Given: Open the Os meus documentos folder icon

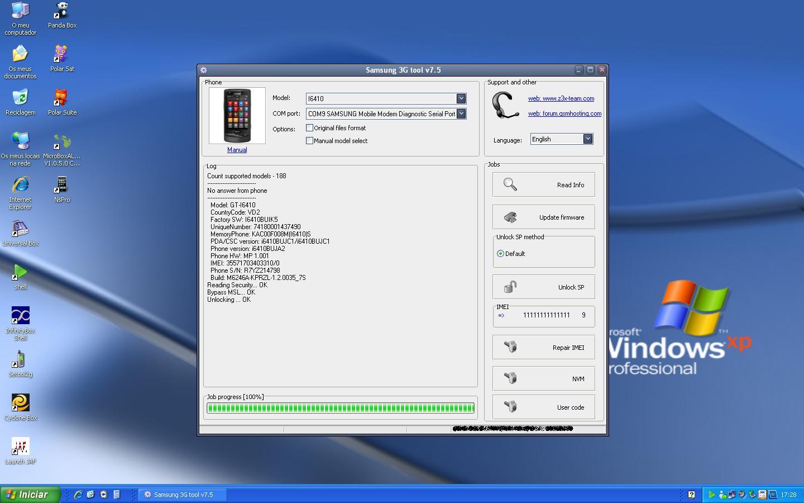Looking at the screenshot, I should point(20,62).
